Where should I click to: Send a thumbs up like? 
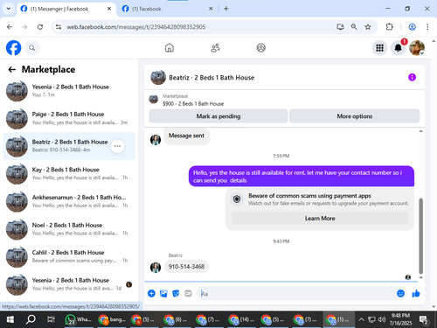[416, 293]
